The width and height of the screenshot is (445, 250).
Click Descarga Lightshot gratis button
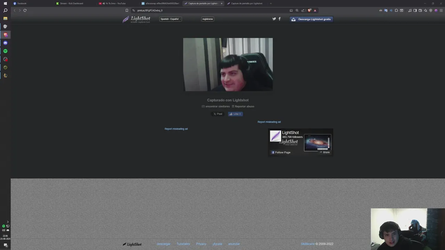point(311,19)
